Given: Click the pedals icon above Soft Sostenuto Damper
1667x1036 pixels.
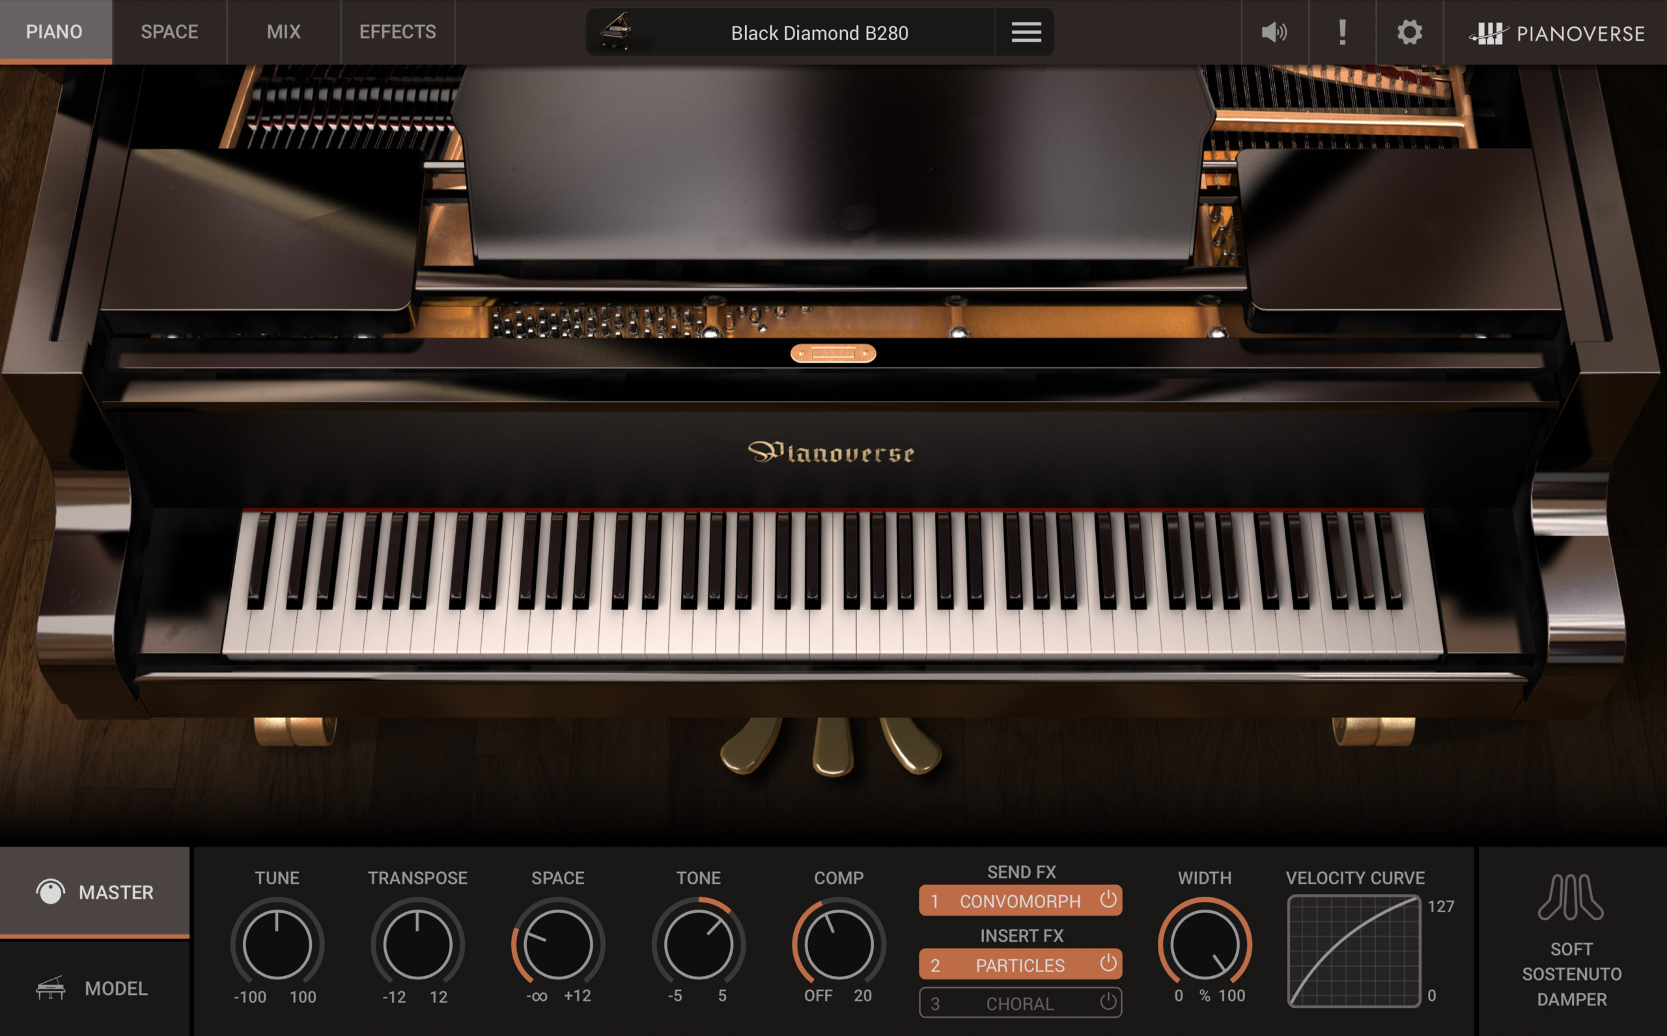Looking at the screenshot, I should pos(1571,897).
